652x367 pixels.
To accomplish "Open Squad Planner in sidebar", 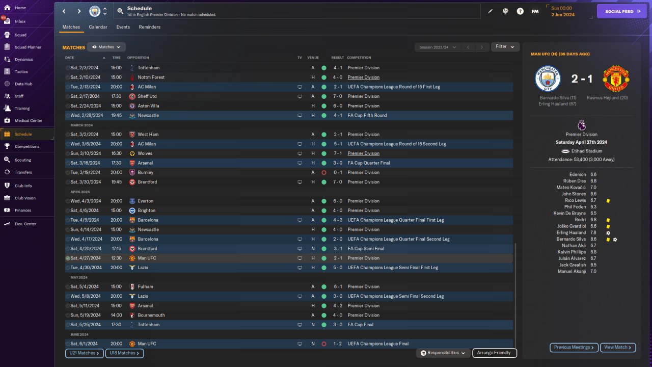I will (x=27, y=47).
